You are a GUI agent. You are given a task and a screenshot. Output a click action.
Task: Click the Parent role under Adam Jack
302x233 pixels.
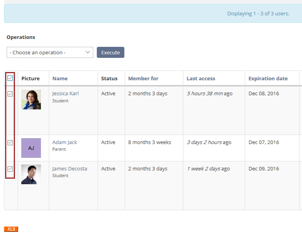tap(59, 149)
